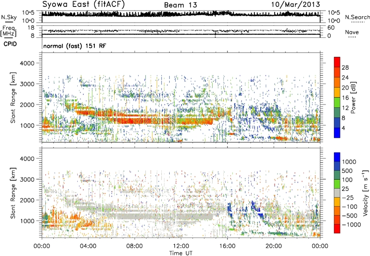Viewport: 370px width, 256px height.
Task: Click the 'CPID' row label
Action: [10, 44]
